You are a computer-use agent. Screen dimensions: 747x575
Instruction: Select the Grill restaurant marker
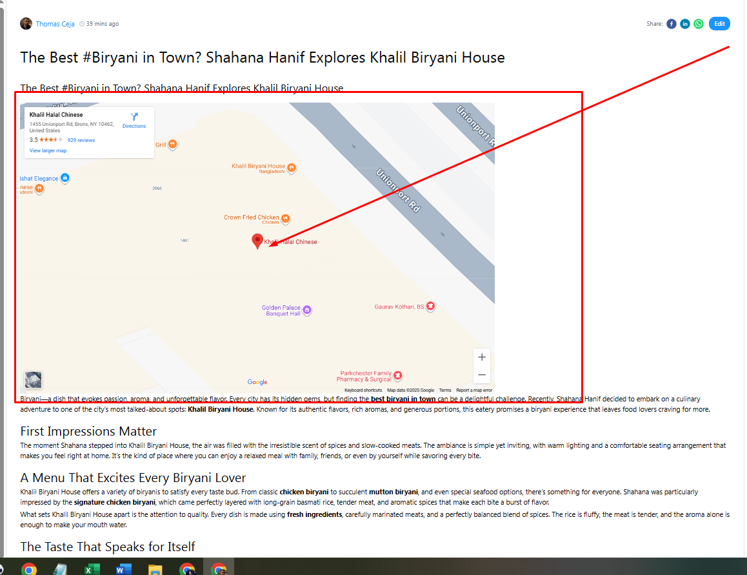172,144
